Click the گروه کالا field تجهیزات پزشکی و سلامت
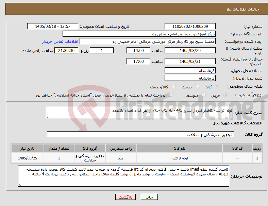This screenshot has height=206, width=268. (140, 134)
